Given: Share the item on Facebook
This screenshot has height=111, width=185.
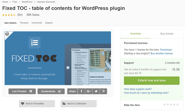Looking at the screenshot, I should point(81,91).
